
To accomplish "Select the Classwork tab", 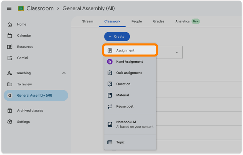I will (x=112, y=21).
